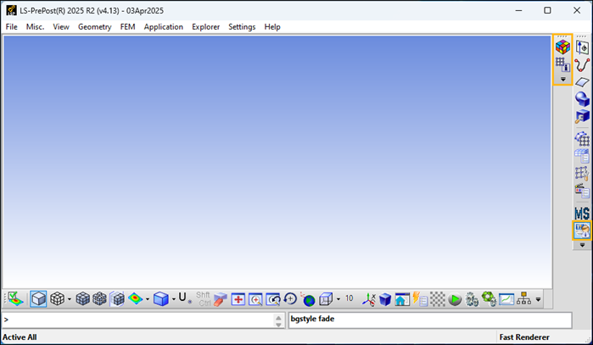The width and height of the screenshot is (593, 345).
Task: Open the View menu
Action: (x=61, y=27)
